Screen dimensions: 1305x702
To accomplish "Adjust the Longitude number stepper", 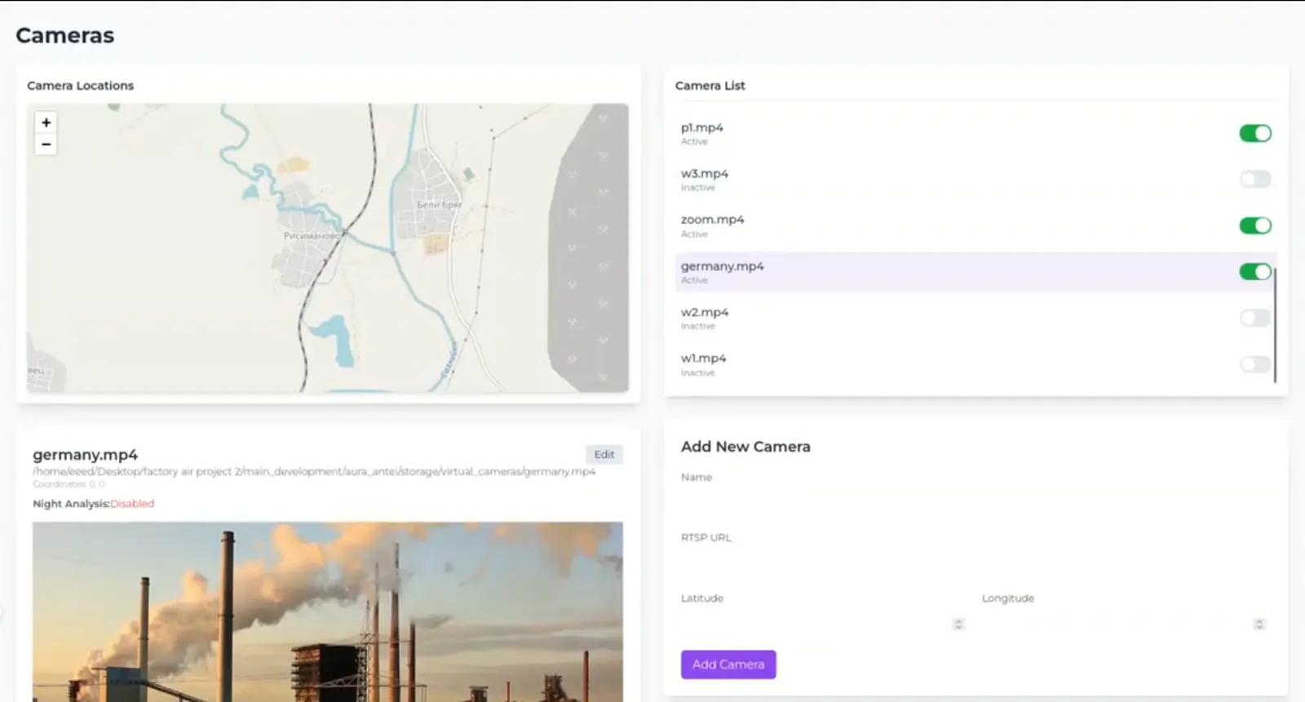I will pyautogui.click(x=1259, y=625).
